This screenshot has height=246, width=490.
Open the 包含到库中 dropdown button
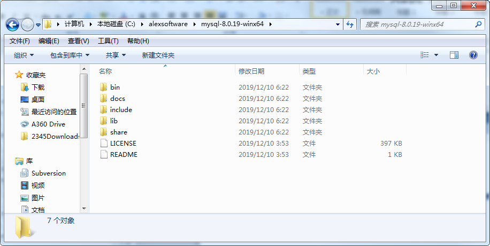[x=70, y=55]
